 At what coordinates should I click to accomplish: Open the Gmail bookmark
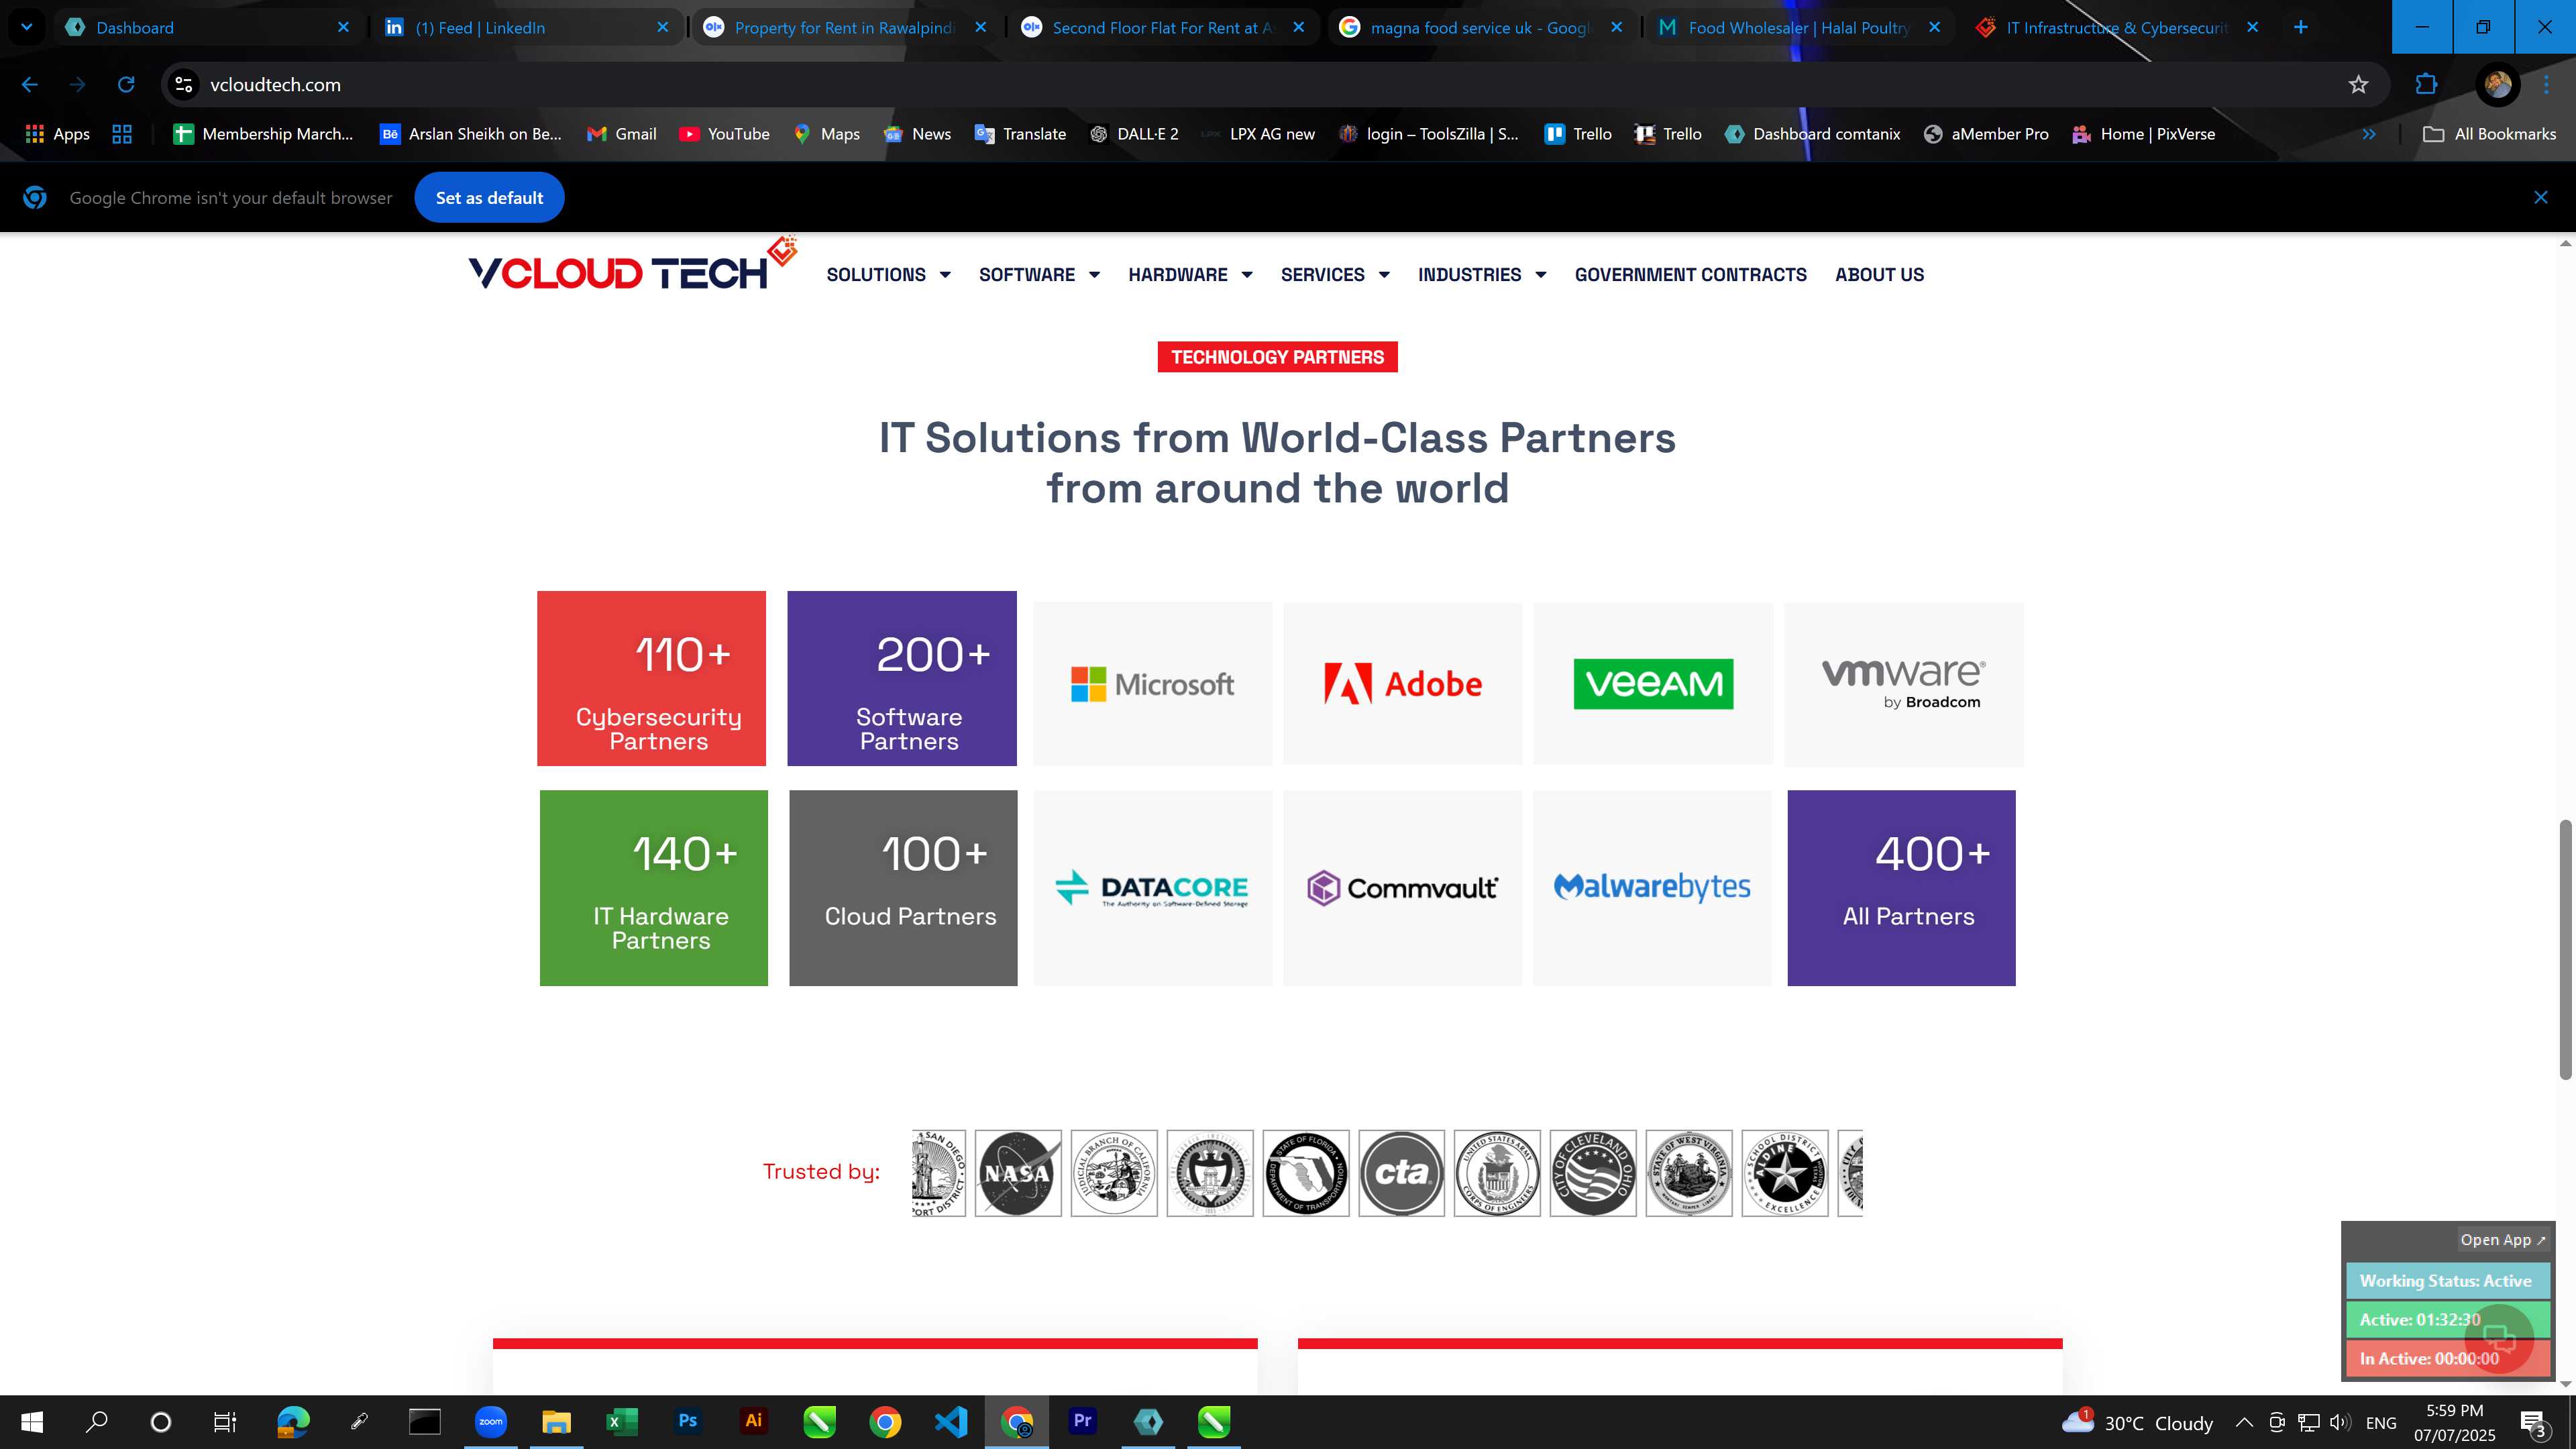point(621,134)
